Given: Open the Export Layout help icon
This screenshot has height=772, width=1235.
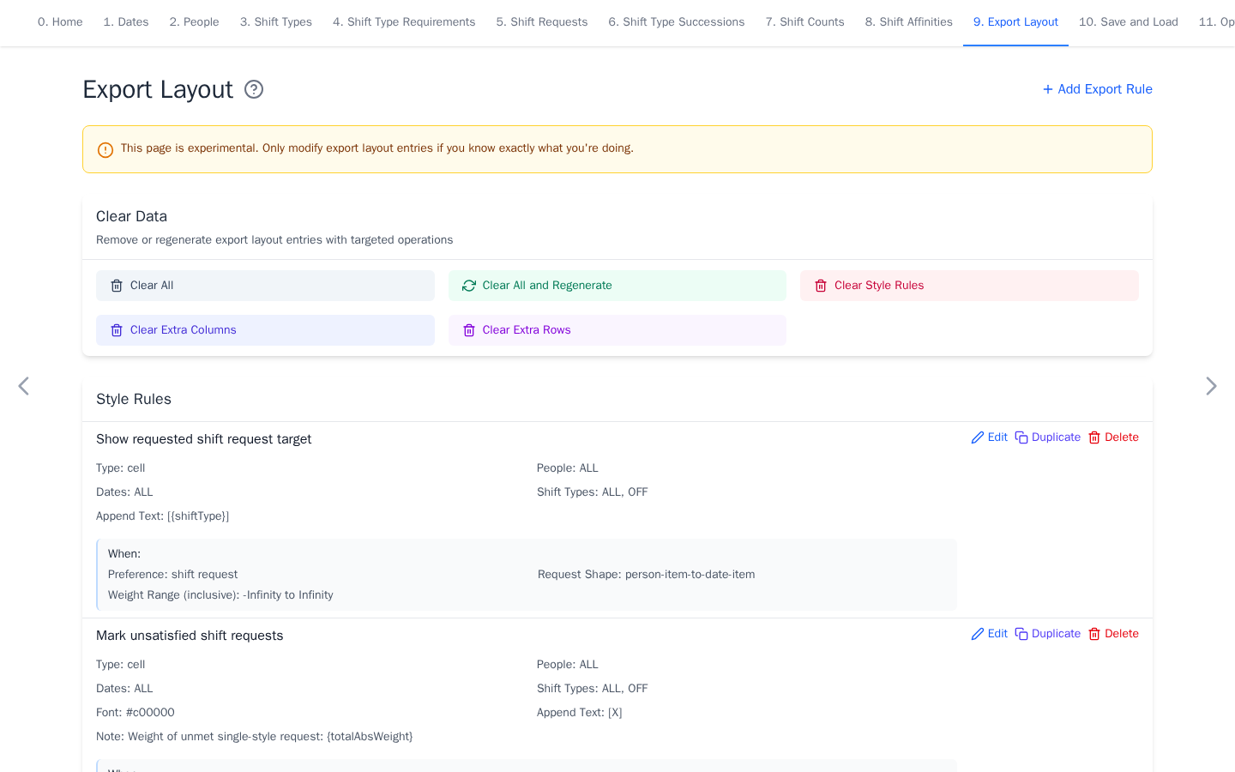Looking at the screenshot, I should click(x=254, y=89).
